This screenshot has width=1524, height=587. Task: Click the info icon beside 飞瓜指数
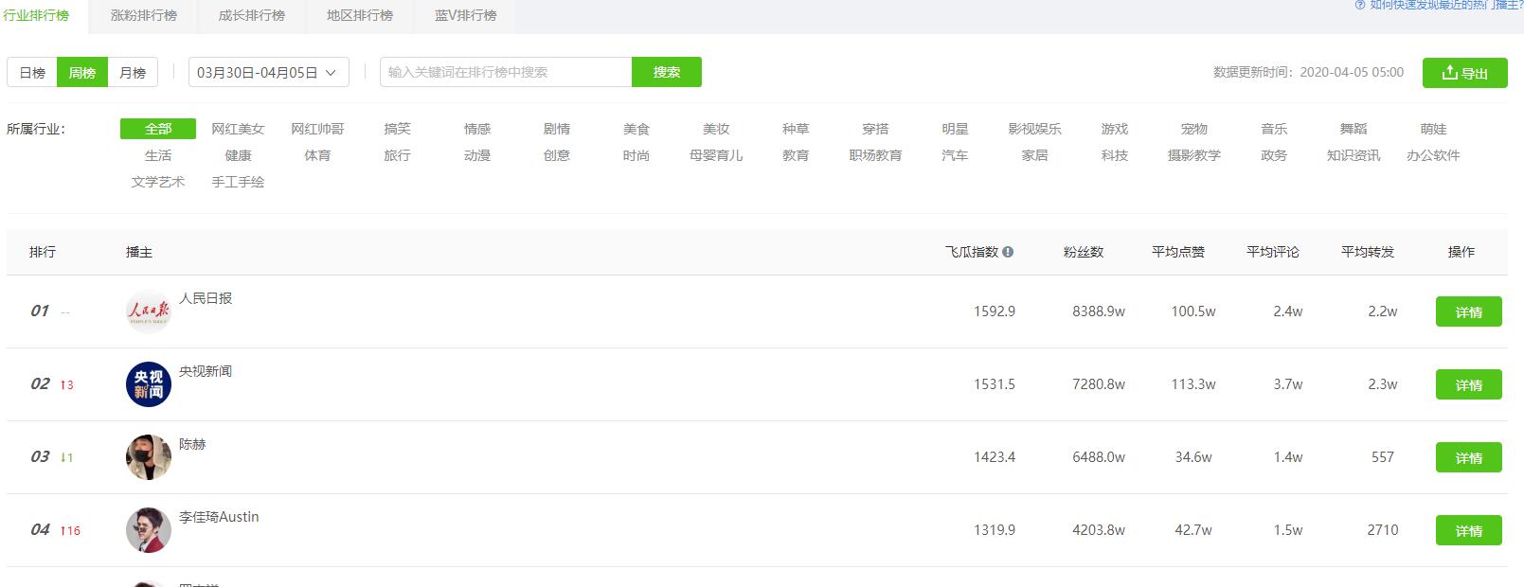(1008, 252)
